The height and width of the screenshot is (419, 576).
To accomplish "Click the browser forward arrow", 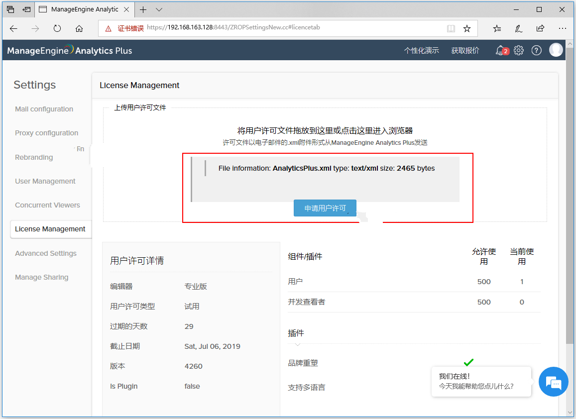I will pyautogui.click(x=35, y=29).
